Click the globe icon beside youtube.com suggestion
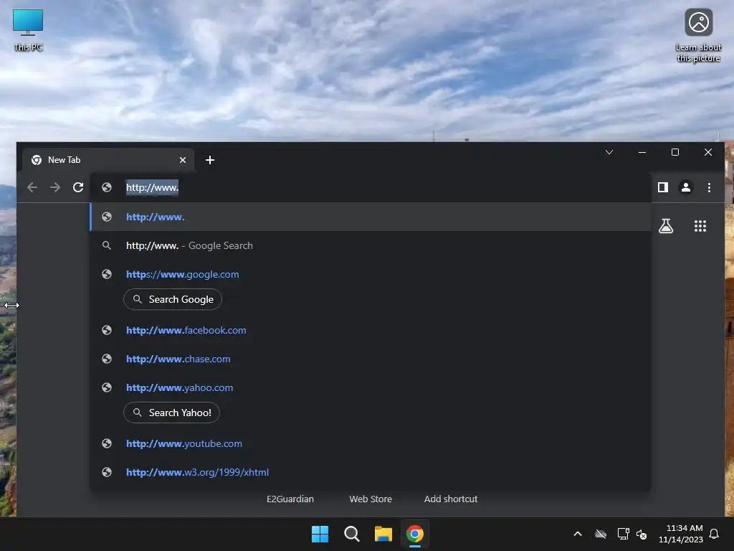The width and height of the screenshot is (734, 551). [x=107, y=443]
